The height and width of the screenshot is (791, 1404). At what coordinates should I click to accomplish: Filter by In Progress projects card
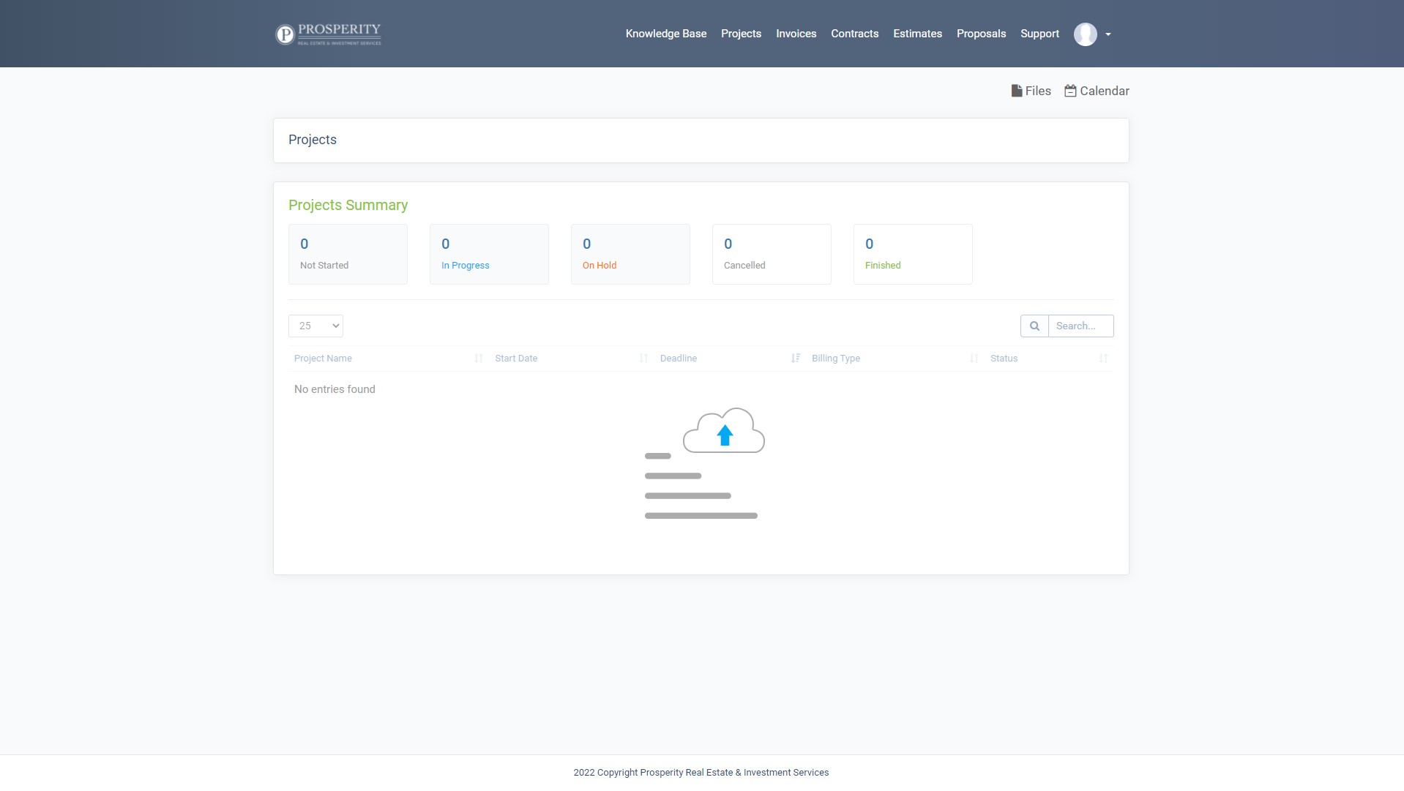[x=489, y=254]
